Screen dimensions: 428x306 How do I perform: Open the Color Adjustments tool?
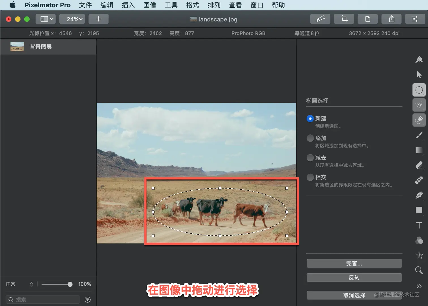[x=419, y=240]
